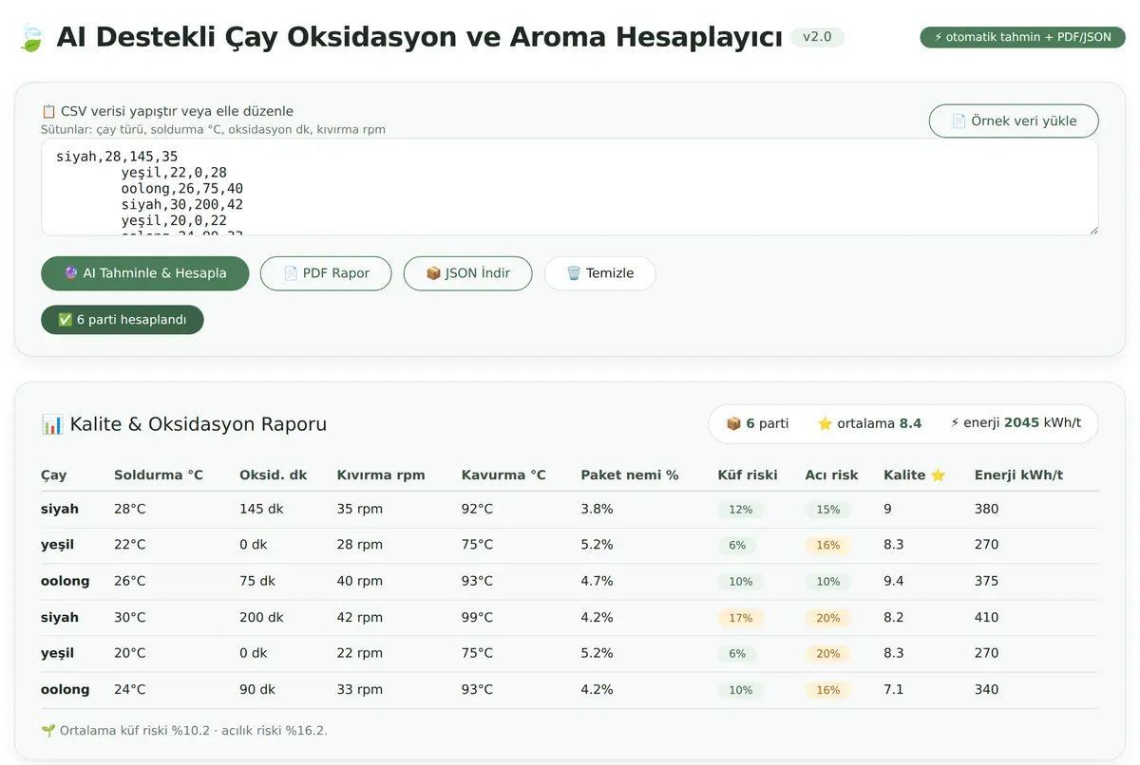Click the Küf riski column header
1140x765 pixels.
click(x=748, y=475)
